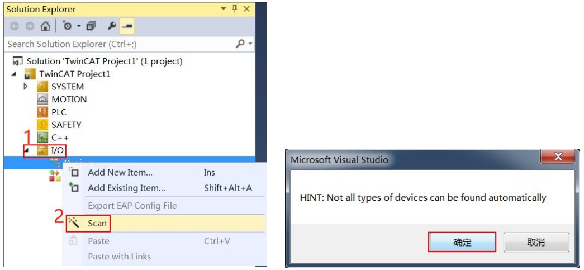This screenshot has width=584, height=270.
Task: Click the 取消 button in the dialog
Action: pos(535,243)
